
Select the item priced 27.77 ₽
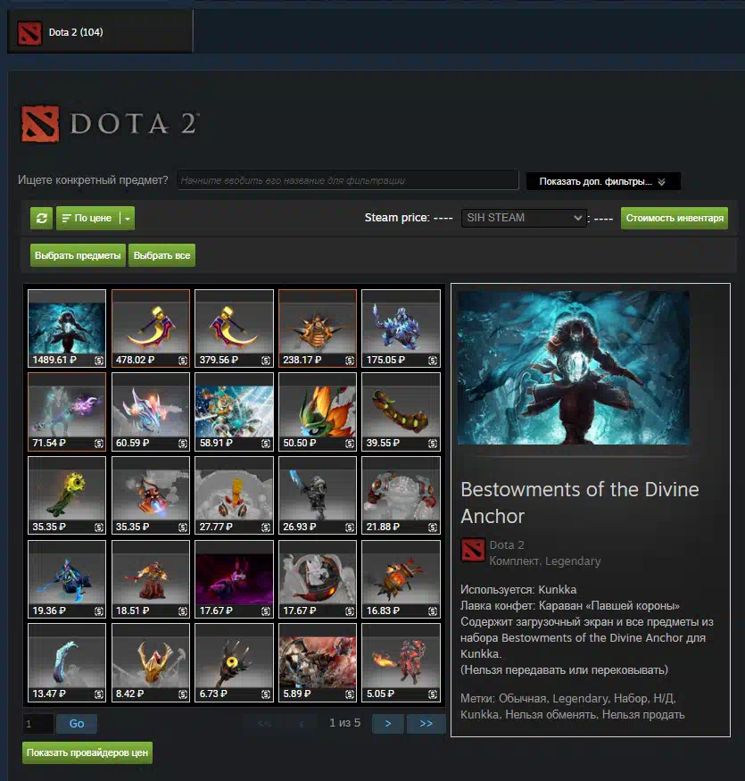(x=234, y=495)
